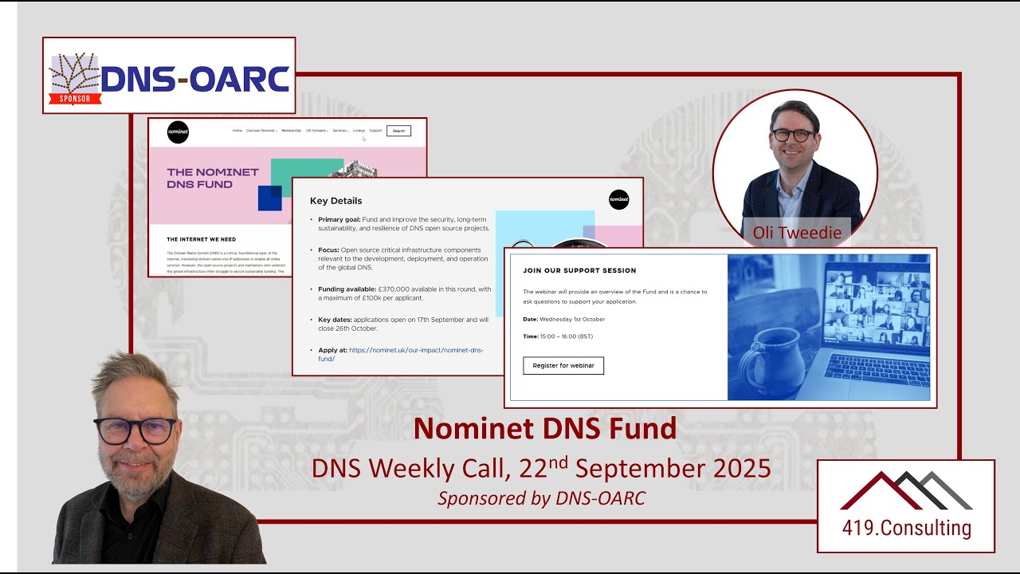Open the Support nav item
The height and width of the screenshot is (574, 1020).
coord(375,130)
